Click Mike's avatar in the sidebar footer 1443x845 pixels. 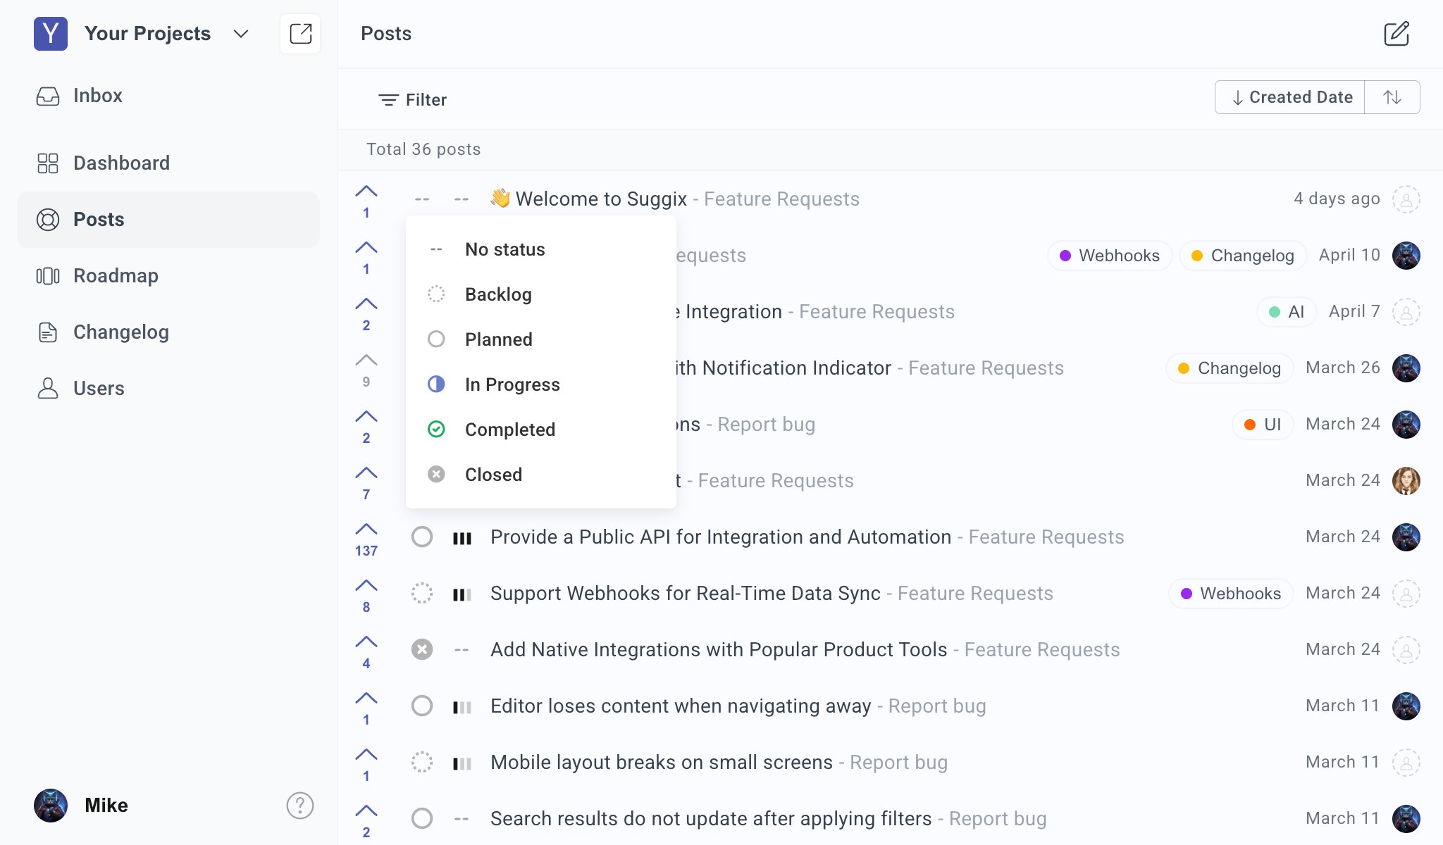(x=51, y=806)
